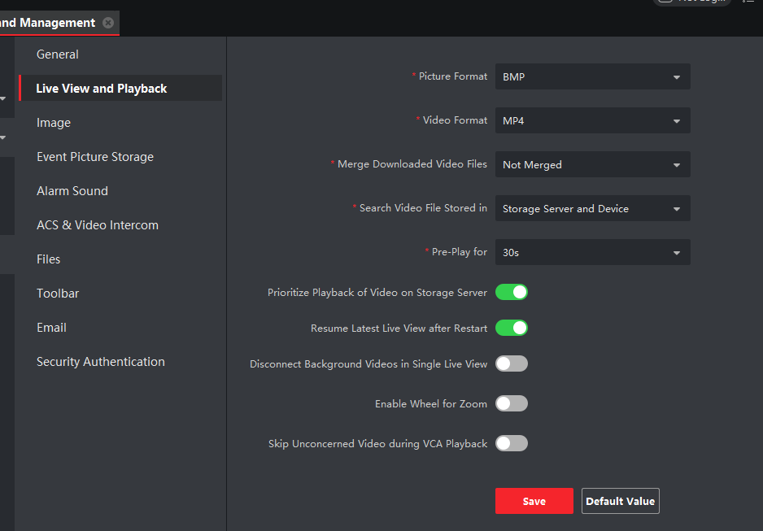Go to the General settings section
This screenshot has height=531, width=763.
point(58,54)
